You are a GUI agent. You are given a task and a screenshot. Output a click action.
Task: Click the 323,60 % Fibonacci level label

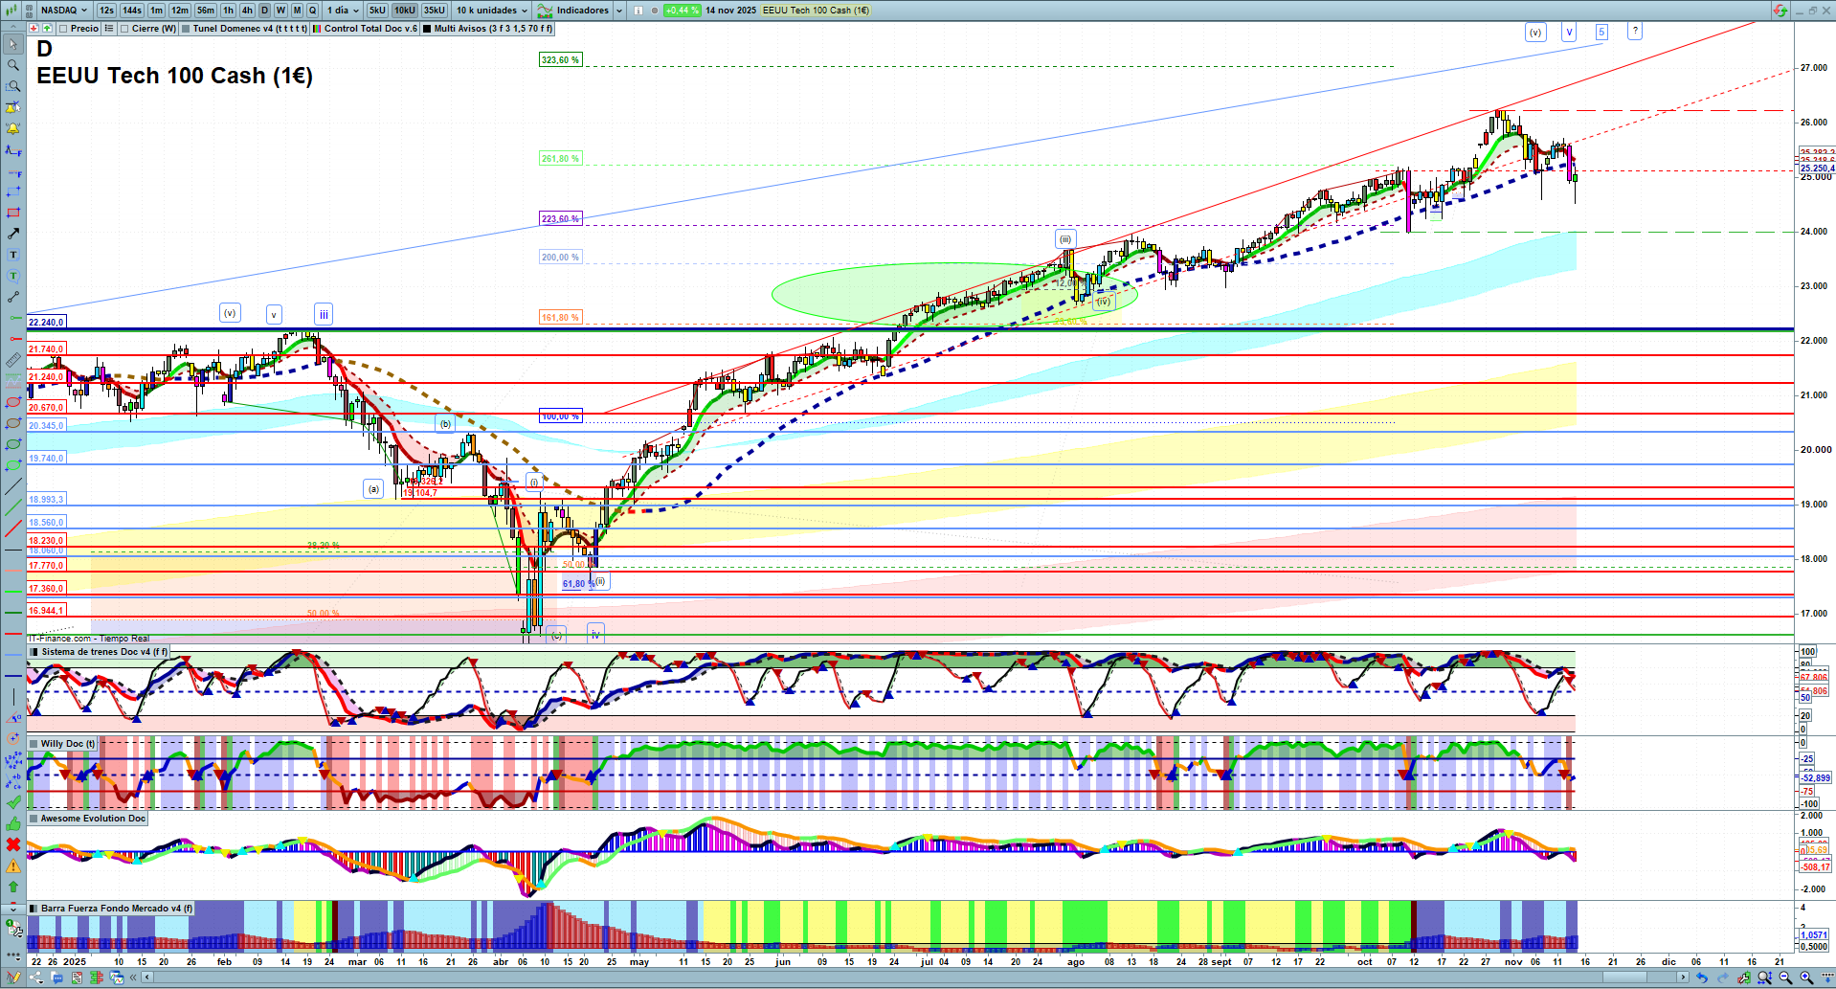560,60
